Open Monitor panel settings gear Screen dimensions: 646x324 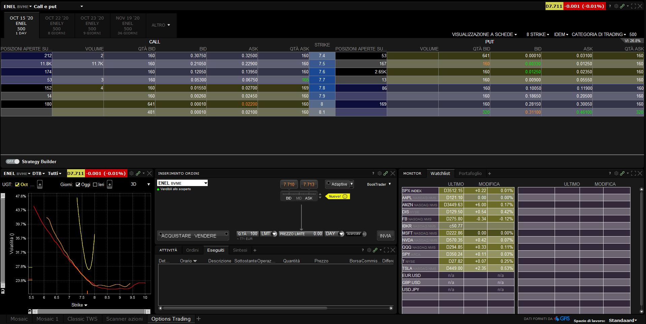coord(616,173)
